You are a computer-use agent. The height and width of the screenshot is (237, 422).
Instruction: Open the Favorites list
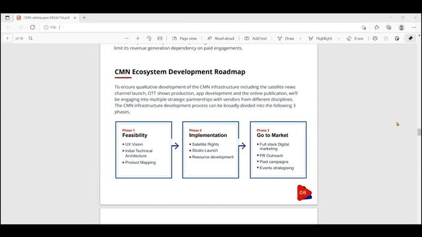[377, 28]
